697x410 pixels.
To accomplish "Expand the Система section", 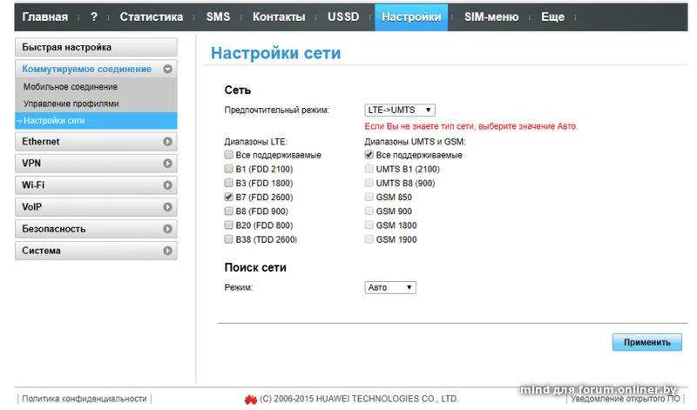I will click(96, 251).
